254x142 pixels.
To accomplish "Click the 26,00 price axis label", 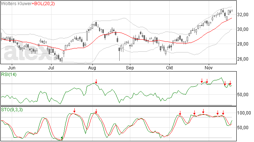I will click(x=243, y=59).
